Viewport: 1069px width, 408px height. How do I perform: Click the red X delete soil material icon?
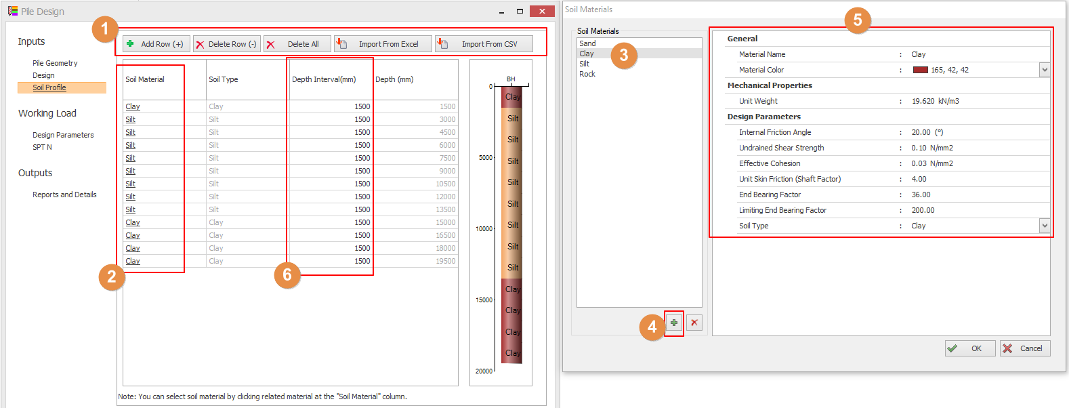pos(694,323)
